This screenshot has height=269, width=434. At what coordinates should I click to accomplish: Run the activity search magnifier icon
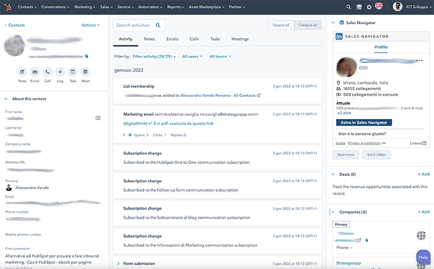(158, 25)
